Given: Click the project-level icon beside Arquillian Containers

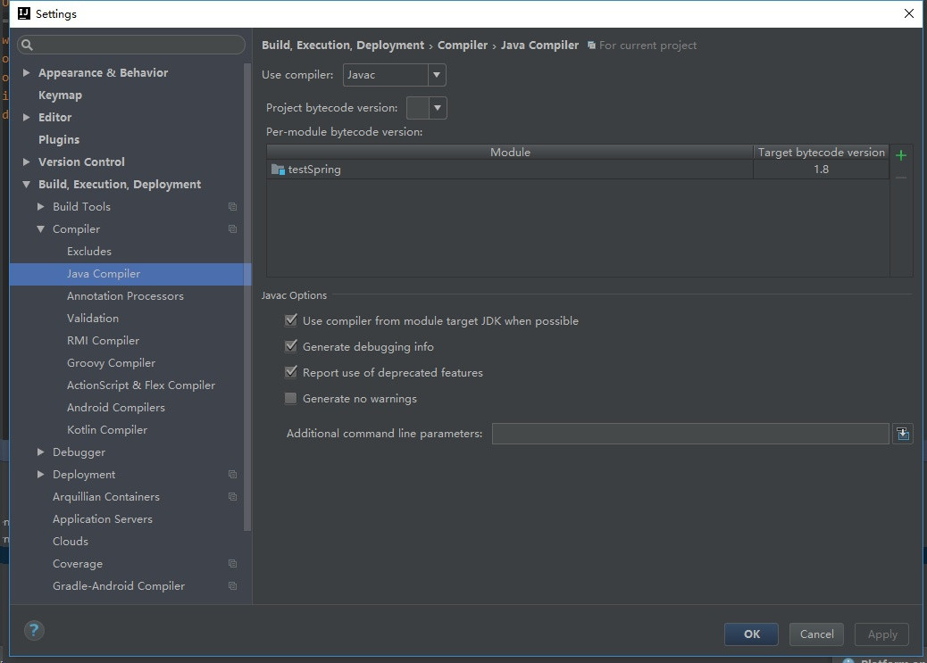Looking at the screenshot, I should point(232,497).
